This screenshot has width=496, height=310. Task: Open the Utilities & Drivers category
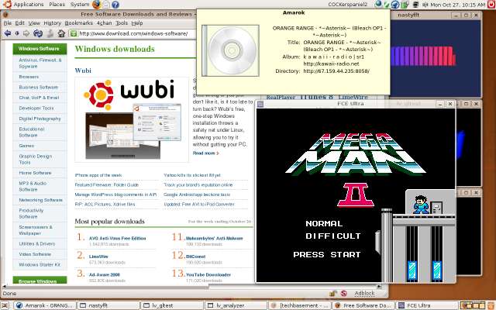click(x=36, y=244)
